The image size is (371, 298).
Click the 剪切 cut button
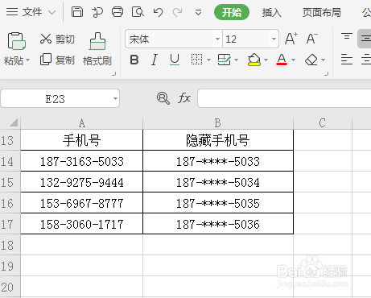(x=57, y=39)
